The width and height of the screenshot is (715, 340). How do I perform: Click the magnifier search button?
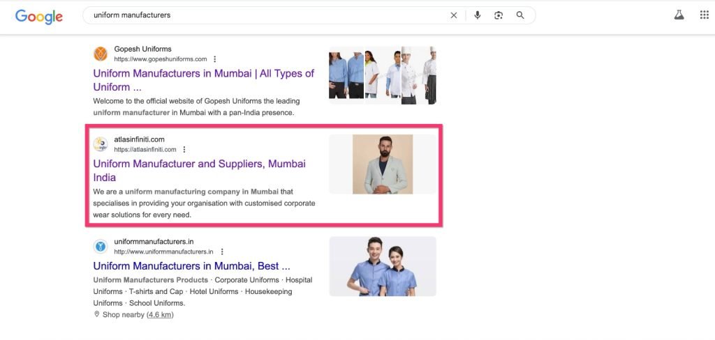(x=520, y=15)
